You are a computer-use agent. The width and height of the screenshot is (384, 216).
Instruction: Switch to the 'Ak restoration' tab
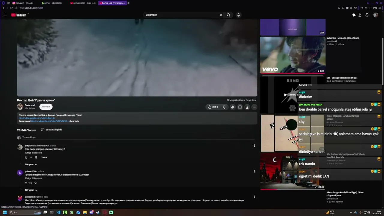tap(83, 3)
